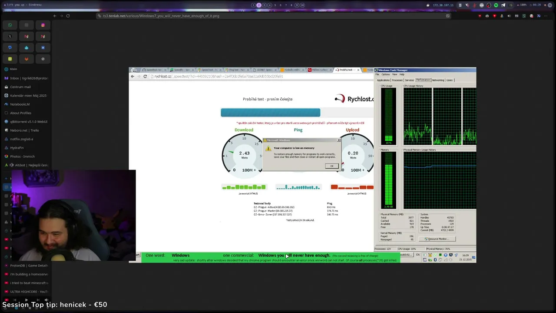Go back using the browser back arrow

55,16
